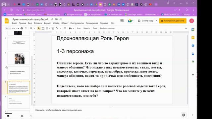Switch to grid view
This screenshot has height=119, width=212.
tap(22, 116)
